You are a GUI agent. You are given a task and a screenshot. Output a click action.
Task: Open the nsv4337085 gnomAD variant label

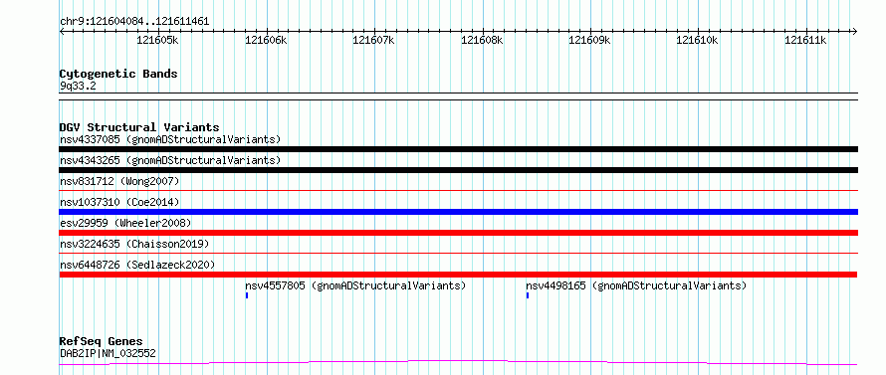tap(170, 139)
